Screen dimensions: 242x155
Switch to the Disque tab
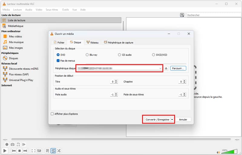(x=75, y=42)
